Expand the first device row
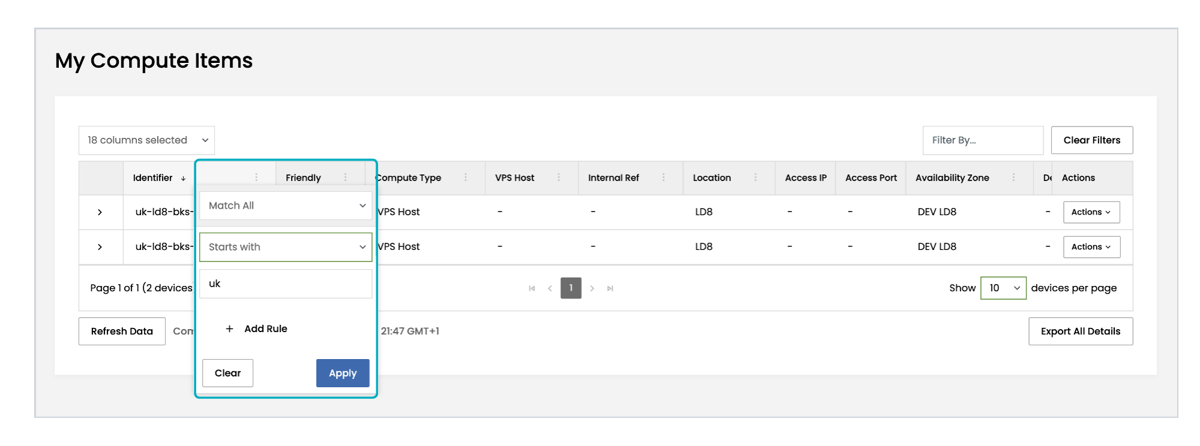 (x=100, y=212)
